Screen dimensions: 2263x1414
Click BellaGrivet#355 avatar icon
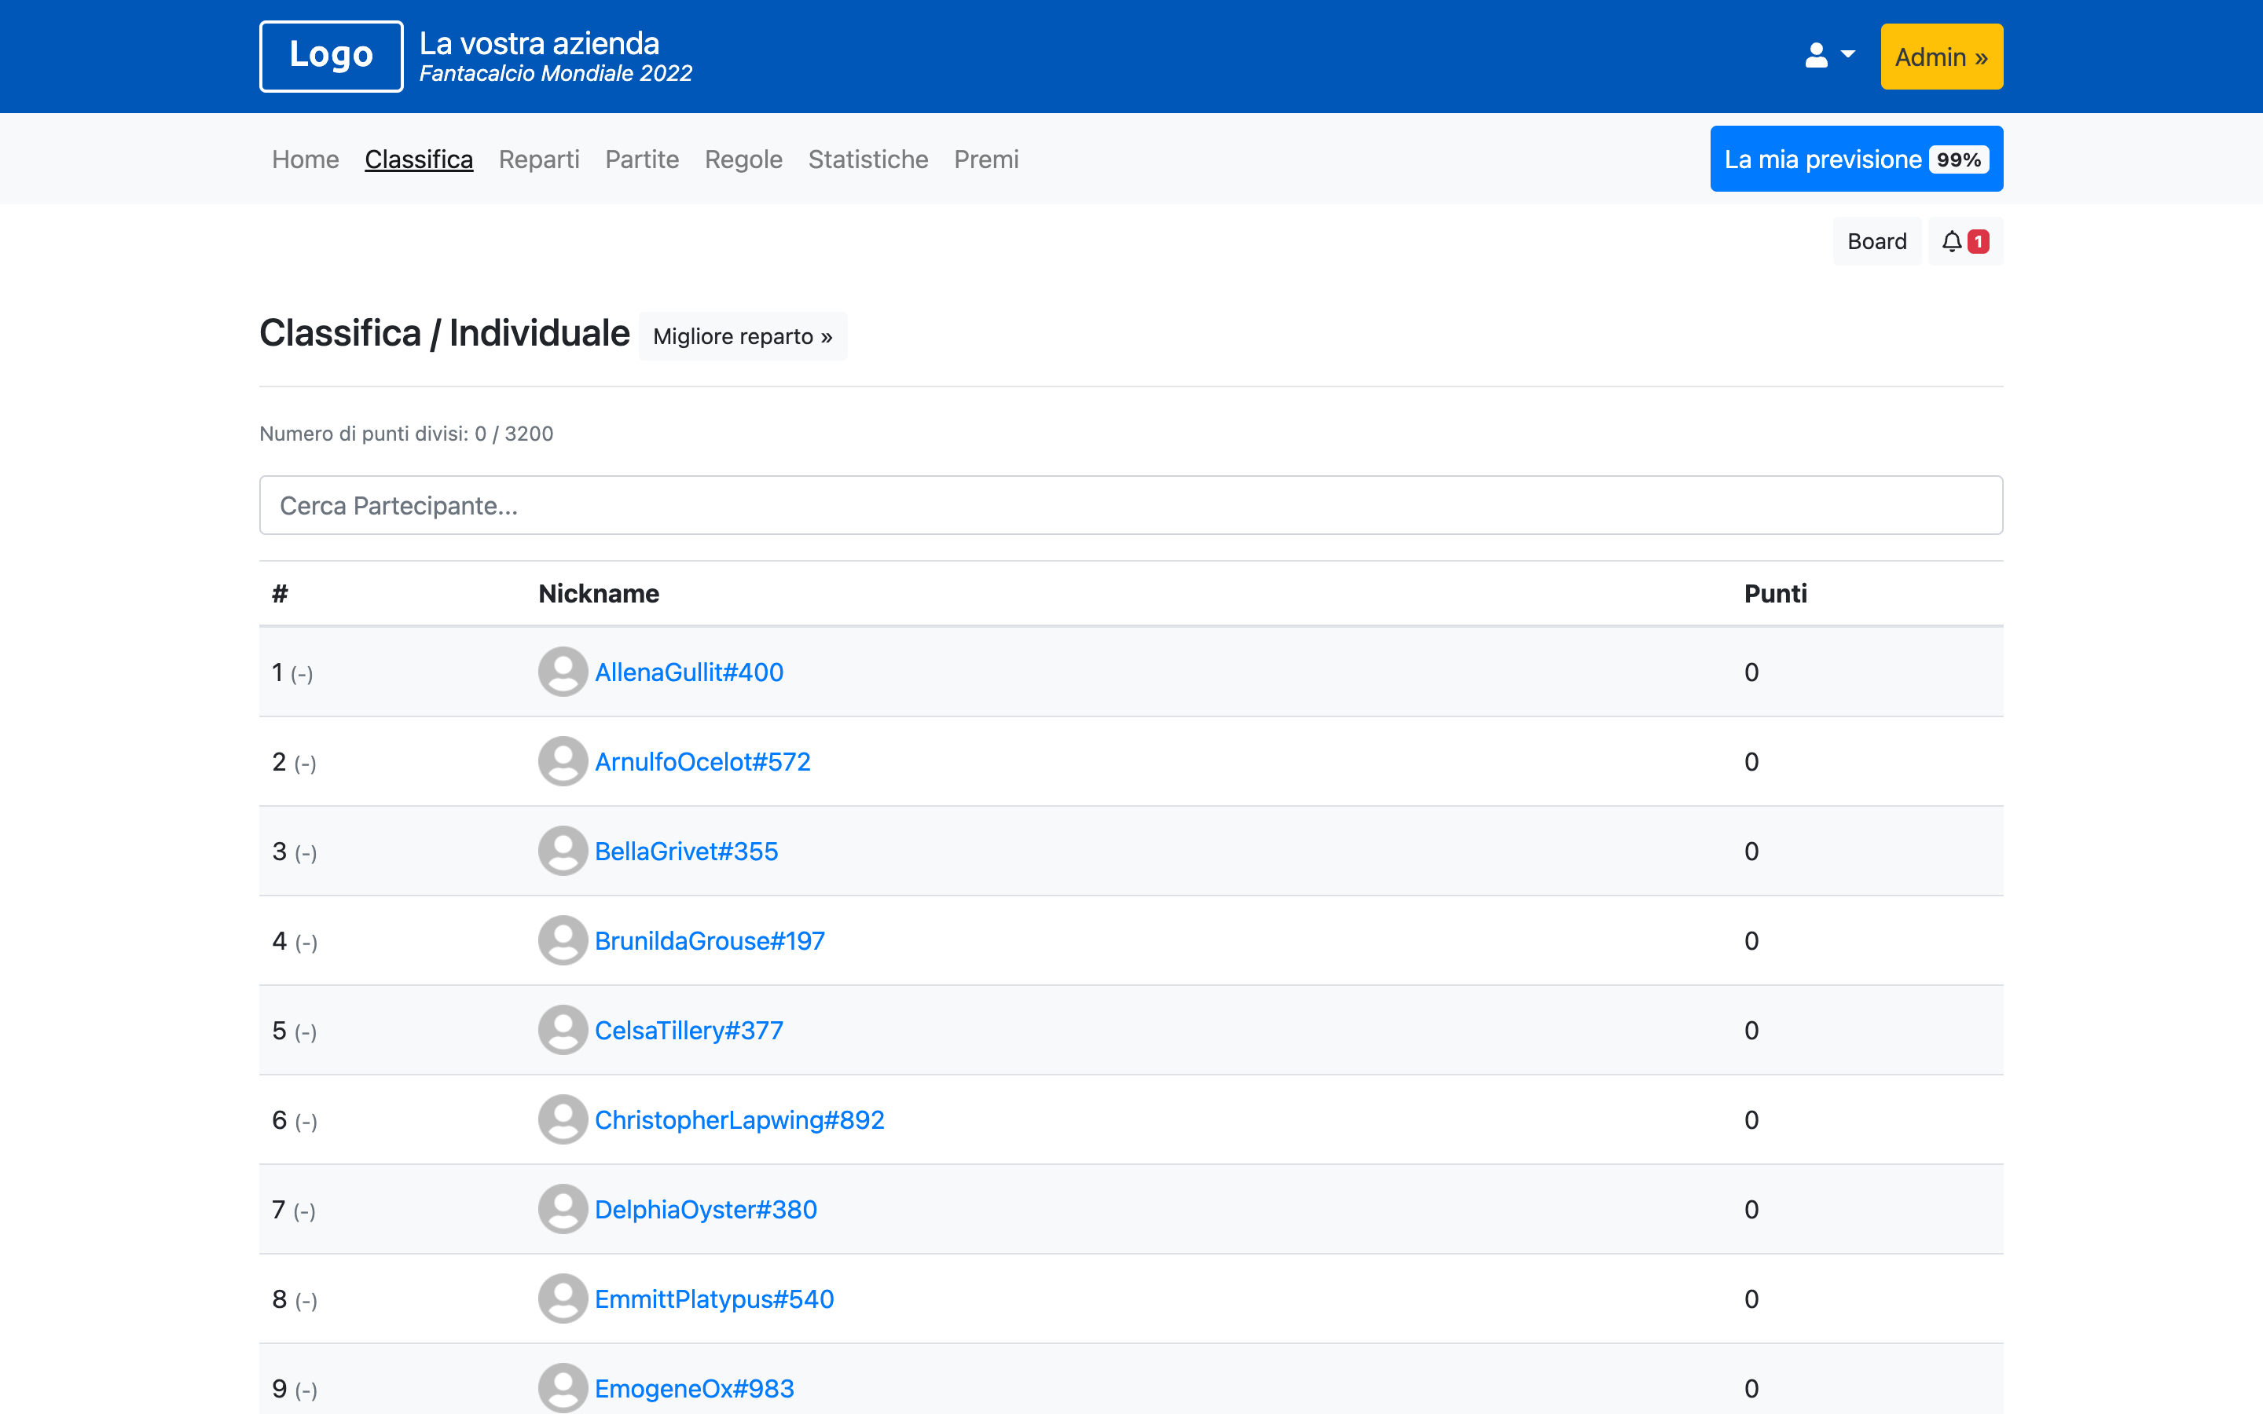[x=563, y=851]
